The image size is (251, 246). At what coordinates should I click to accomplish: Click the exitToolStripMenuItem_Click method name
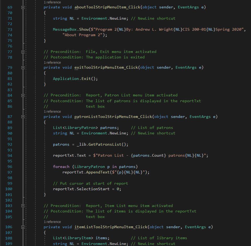[x=106, y=67]
